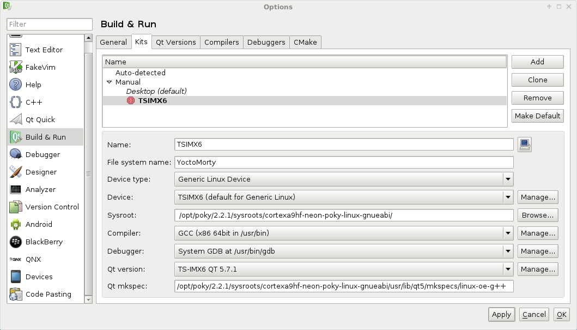The width and height of the screenshot is (577, 330).
Task: Switch to the General tab
Action: [113, 43]
